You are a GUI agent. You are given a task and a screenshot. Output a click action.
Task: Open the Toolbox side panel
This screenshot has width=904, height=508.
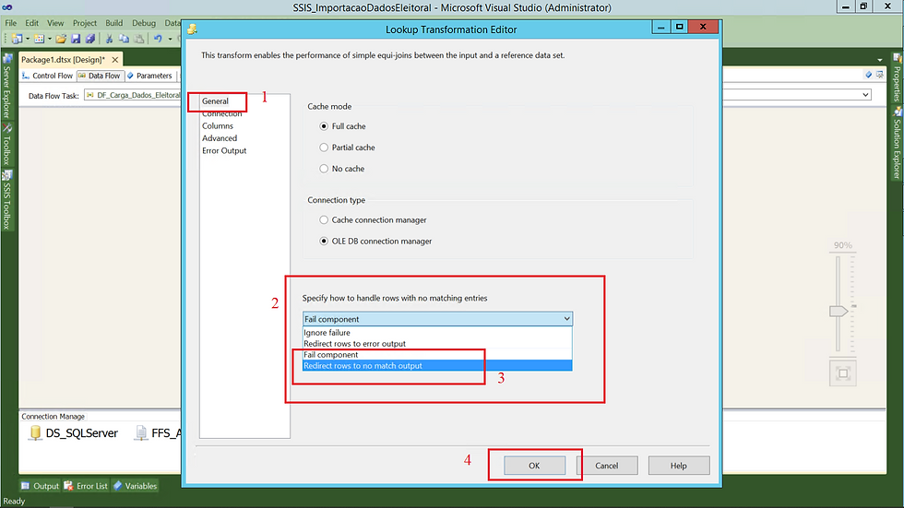coord(7,145)
